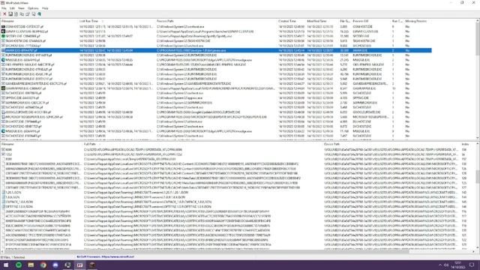
Task: Select the GOOGLEUPDATE.EXE prefetch row
Action: click(x=216, y=112)
